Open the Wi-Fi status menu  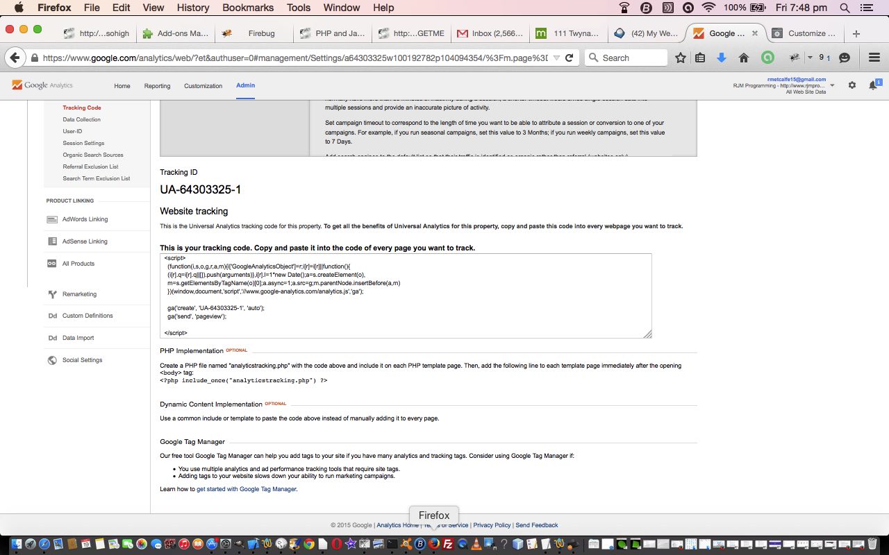click(708, 8)
